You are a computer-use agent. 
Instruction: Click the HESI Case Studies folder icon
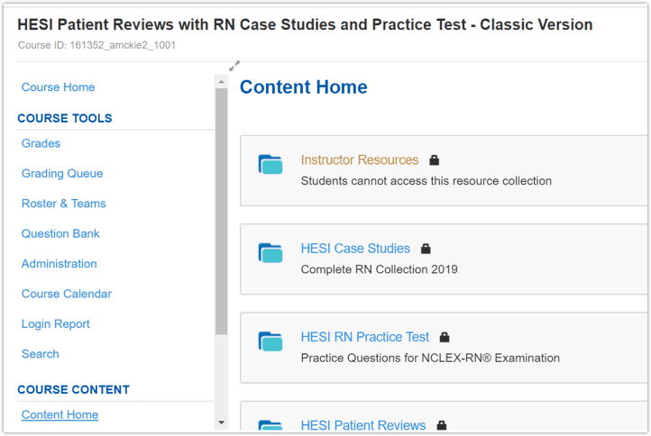coord(270,252)
